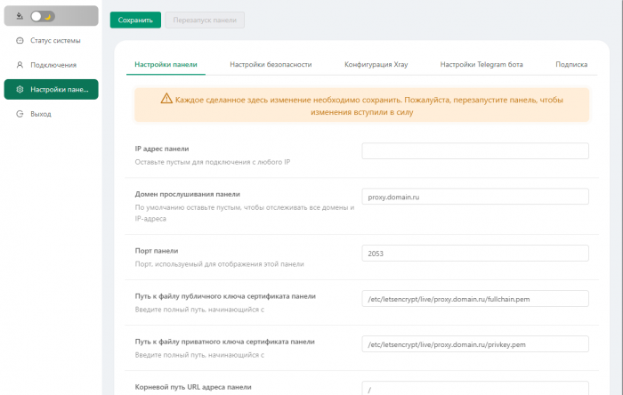Open the Подписка tab
This screenshot has height=395, width=623.
(x=570, y=65)
